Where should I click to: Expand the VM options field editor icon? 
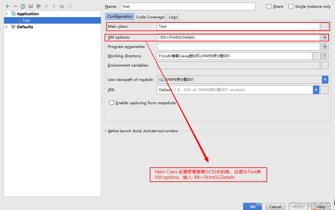[325, 37]
